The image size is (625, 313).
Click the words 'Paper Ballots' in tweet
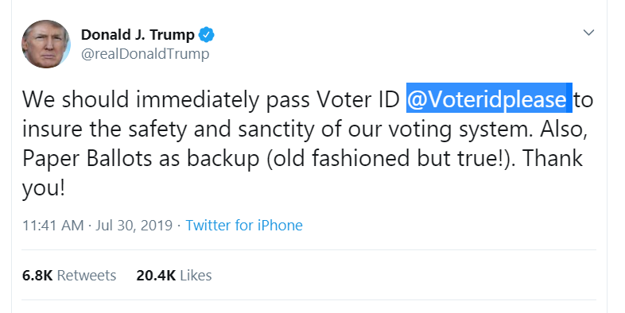tap(87, 159)
